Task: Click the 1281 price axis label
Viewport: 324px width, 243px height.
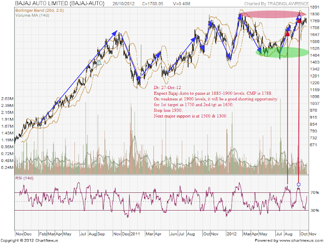Action: pos(315,76)
